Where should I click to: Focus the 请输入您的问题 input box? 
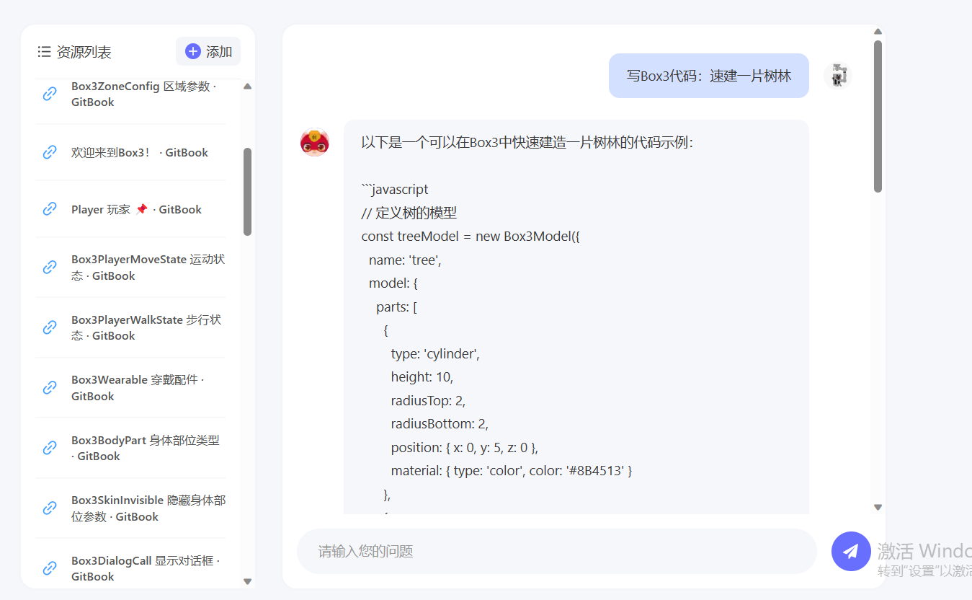tap(557, 551)
